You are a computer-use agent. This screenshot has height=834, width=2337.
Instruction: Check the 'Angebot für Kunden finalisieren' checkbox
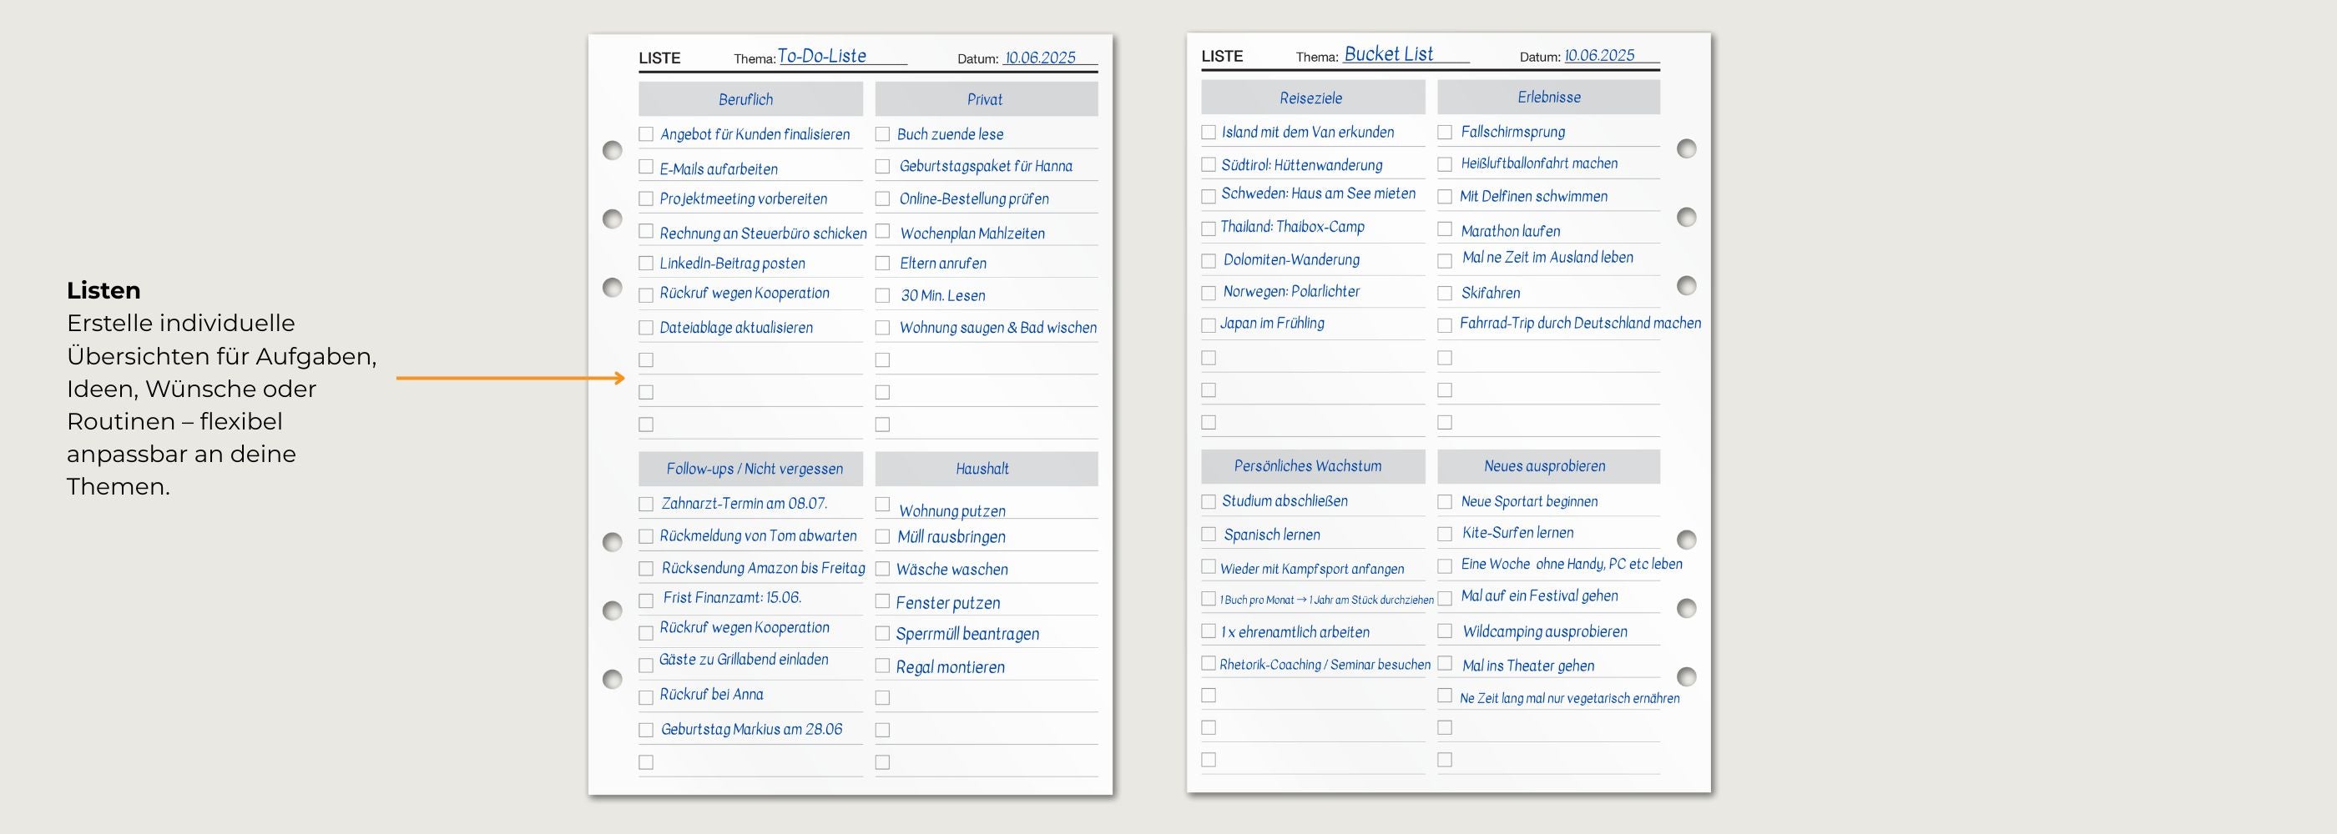[x=646, y=134]
